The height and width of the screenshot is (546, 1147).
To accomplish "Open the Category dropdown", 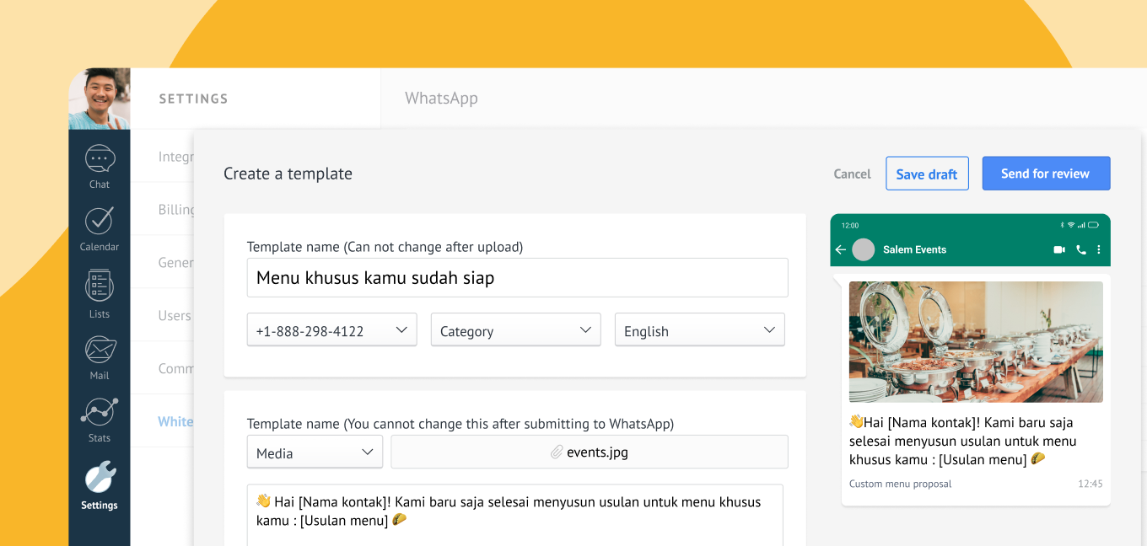I will point(515,330).
